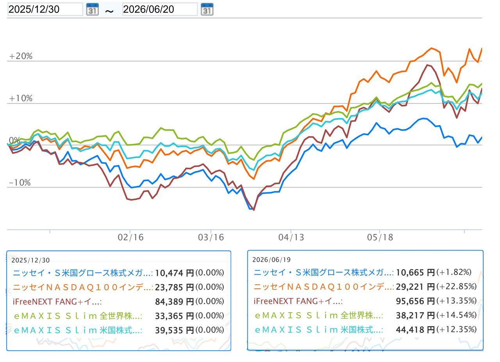Select ニッセイ・S米国グロース fund name in 2026/06/19 panel
The width and height of the screenshot is (500, 362).
pyautogui.click(x=324, y=272)
